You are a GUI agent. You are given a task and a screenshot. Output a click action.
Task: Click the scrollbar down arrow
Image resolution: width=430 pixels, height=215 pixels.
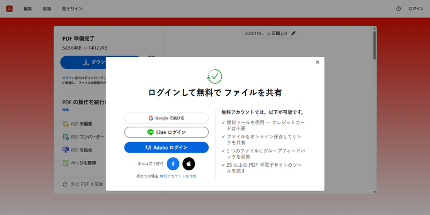click(374, 192)
